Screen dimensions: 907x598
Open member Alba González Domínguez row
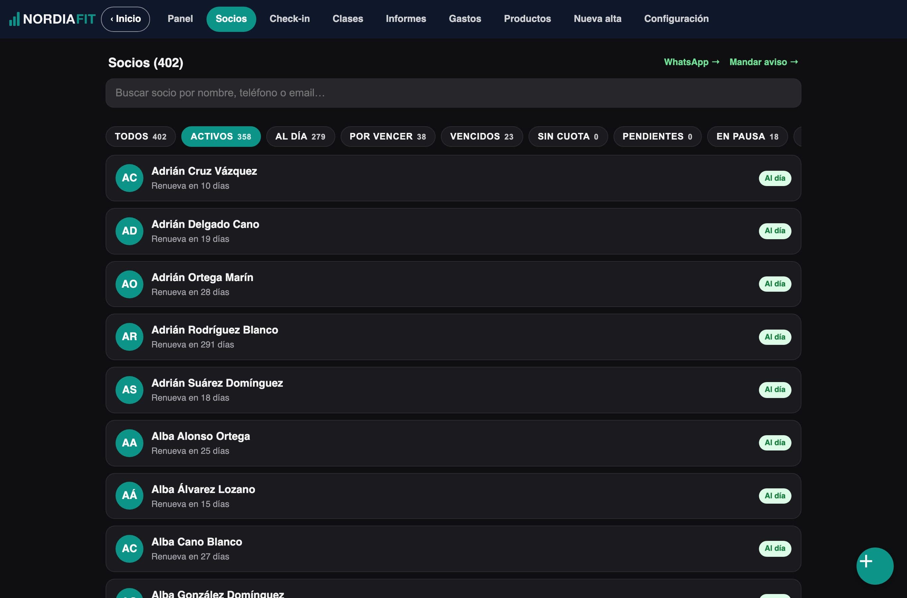point(453,588)
